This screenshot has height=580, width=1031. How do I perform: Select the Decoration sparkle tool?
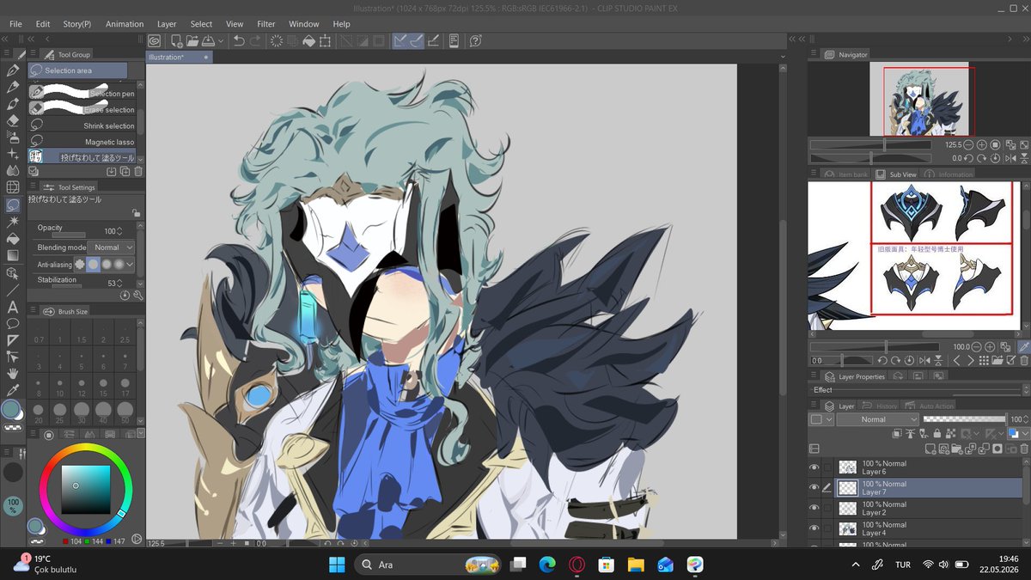(x=13, y=154)
